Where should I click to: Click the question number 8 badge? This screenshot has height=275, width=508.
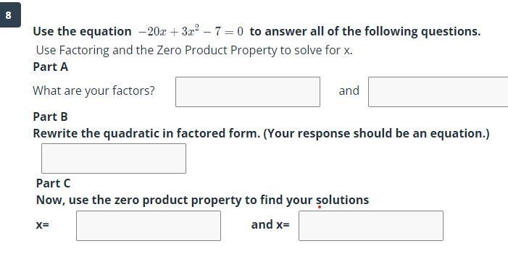pos(10,15)
